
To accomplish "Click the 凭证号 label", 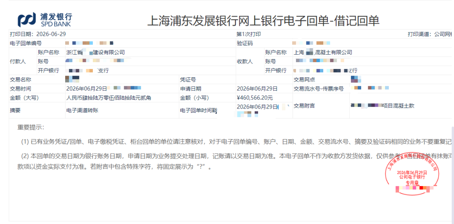I will click(x=188, y=80).
